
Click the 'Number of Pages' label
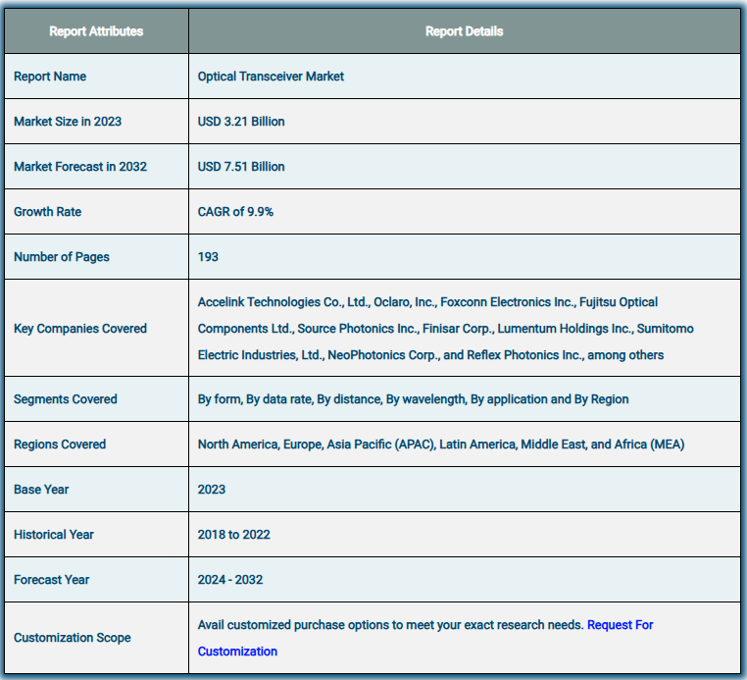[x=62, y=257]
